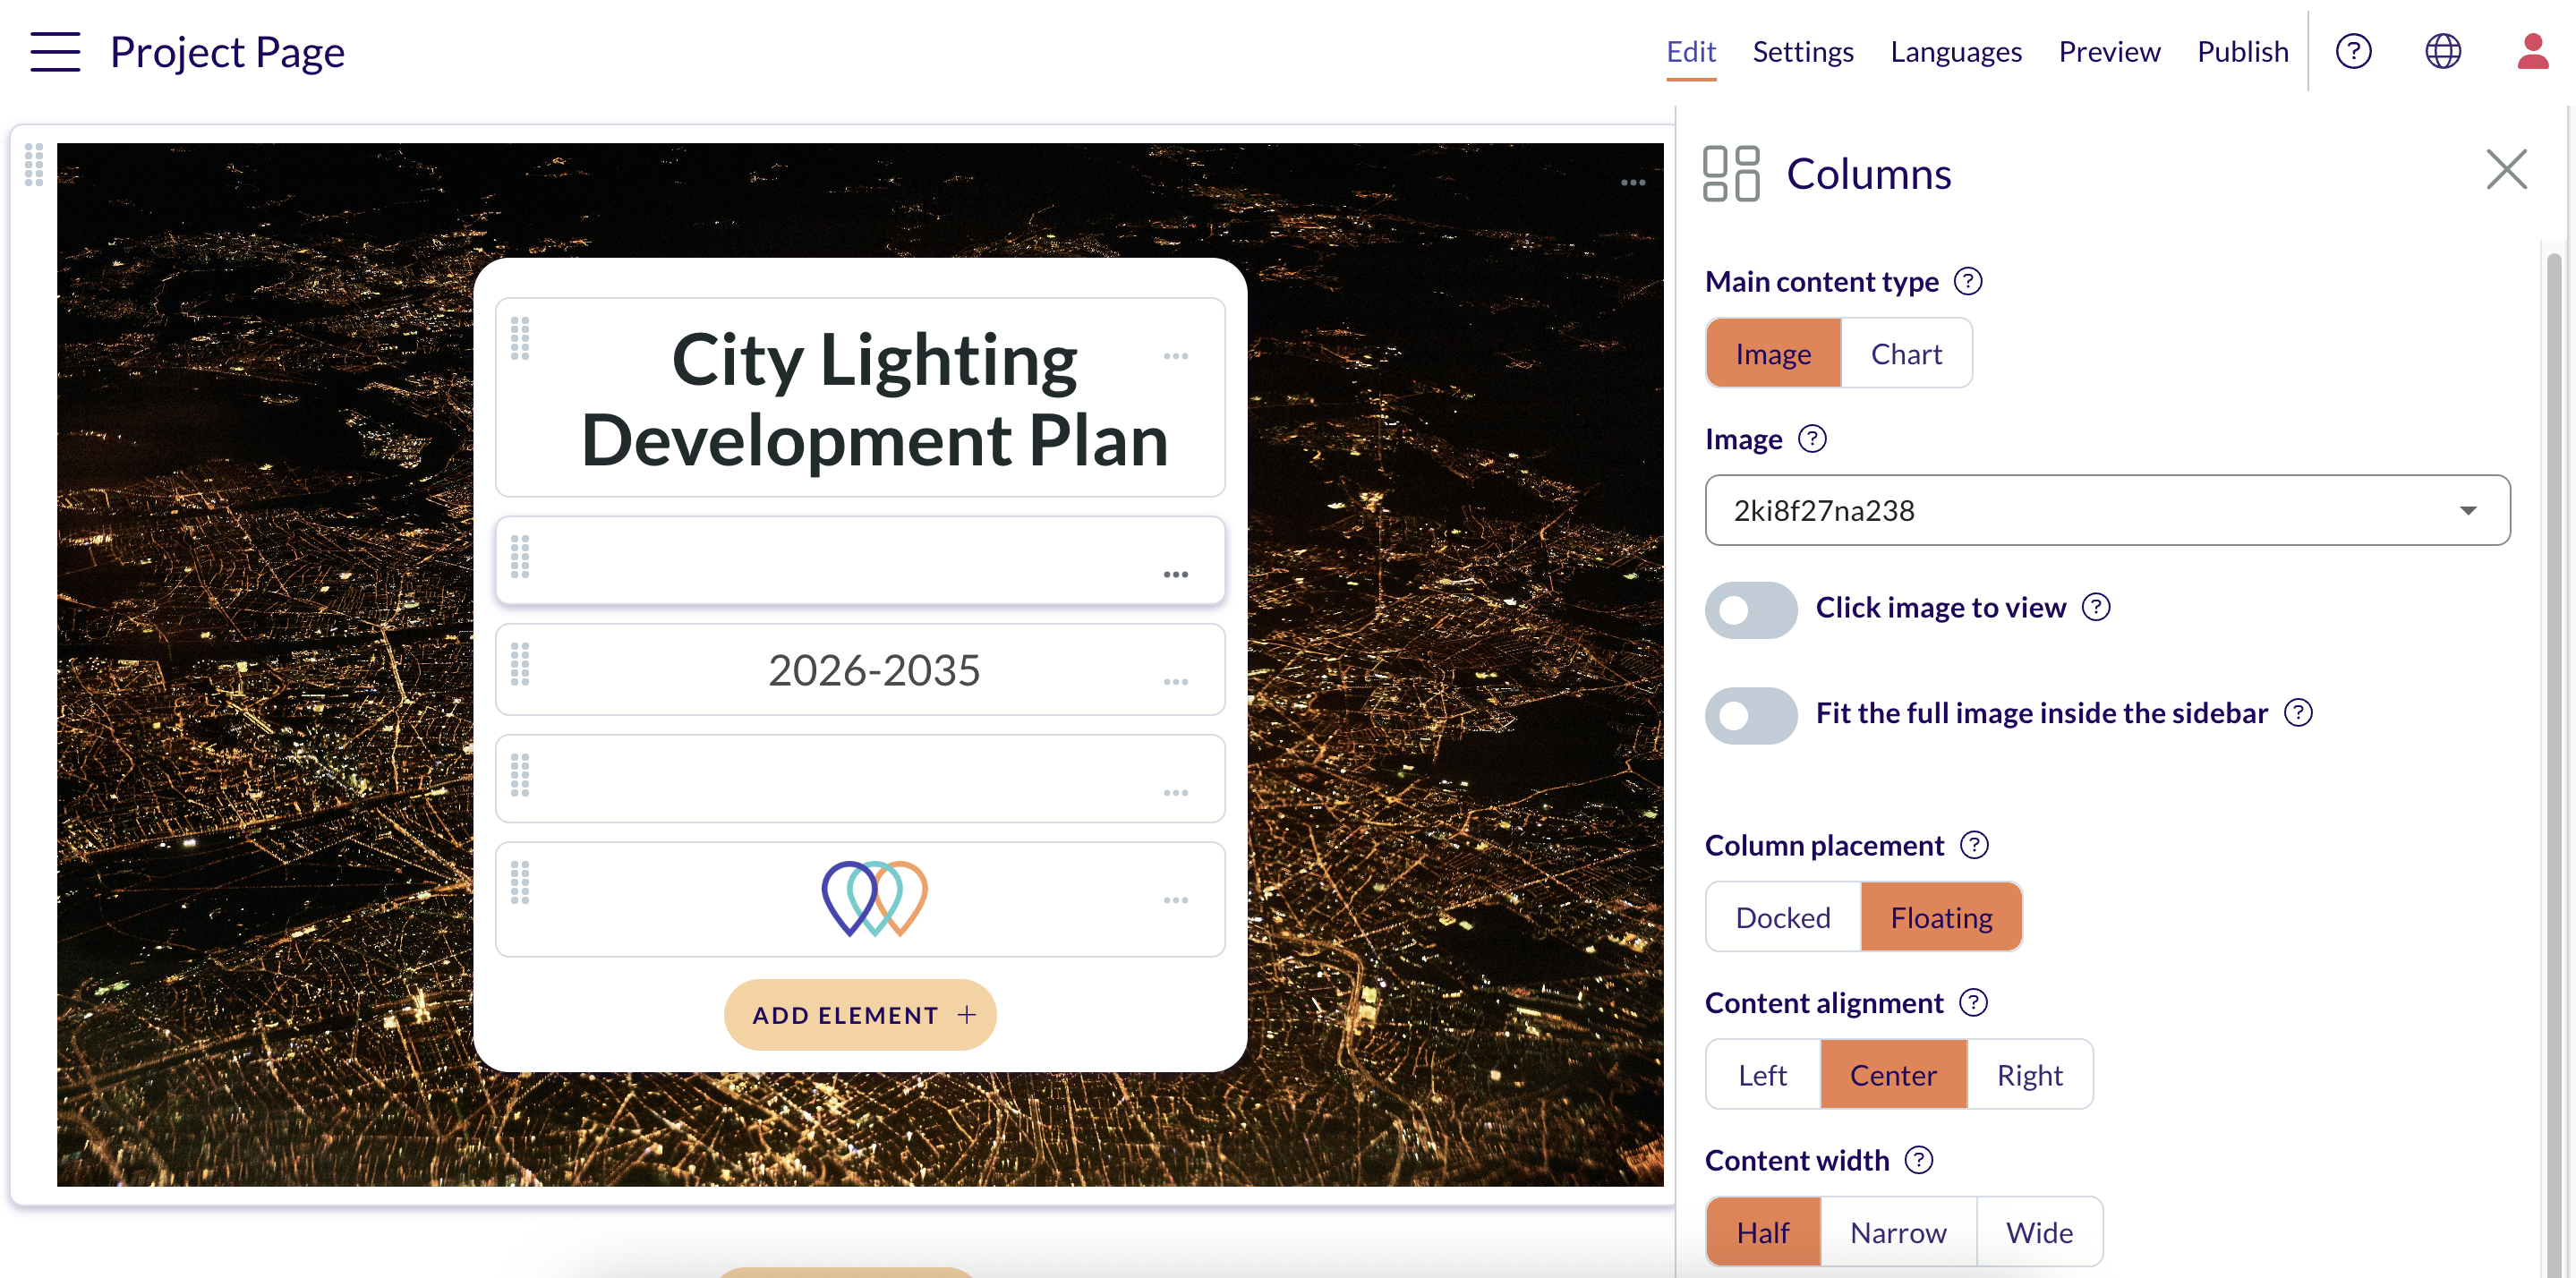This screenshot has height=1278, width=2576.
Task: Toggle Fit the full image inside sidebar
Action: tap(1751, 715)
